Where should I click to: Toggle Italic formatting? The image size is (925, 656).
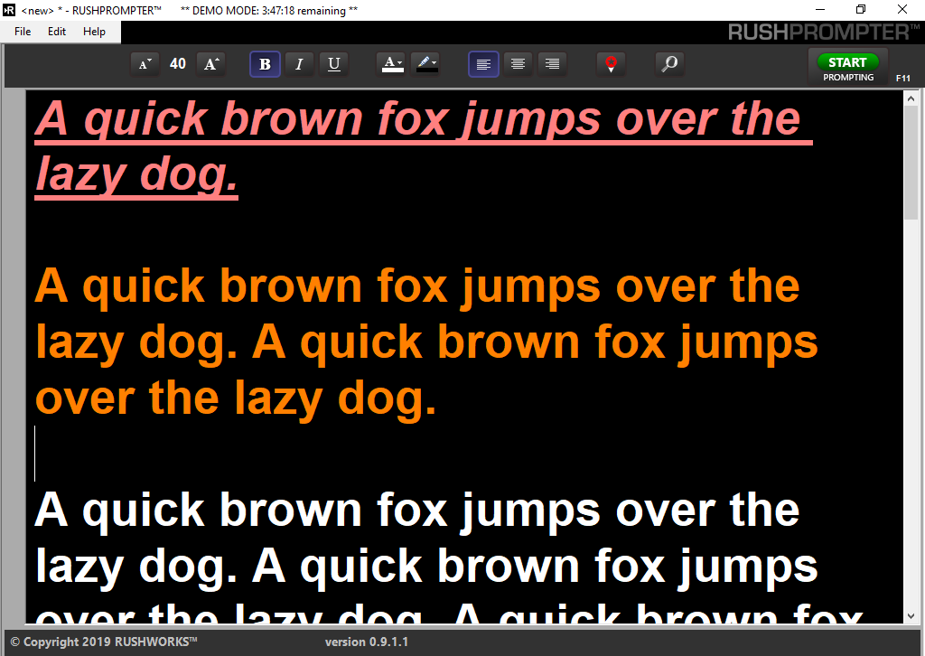[299, 64]
